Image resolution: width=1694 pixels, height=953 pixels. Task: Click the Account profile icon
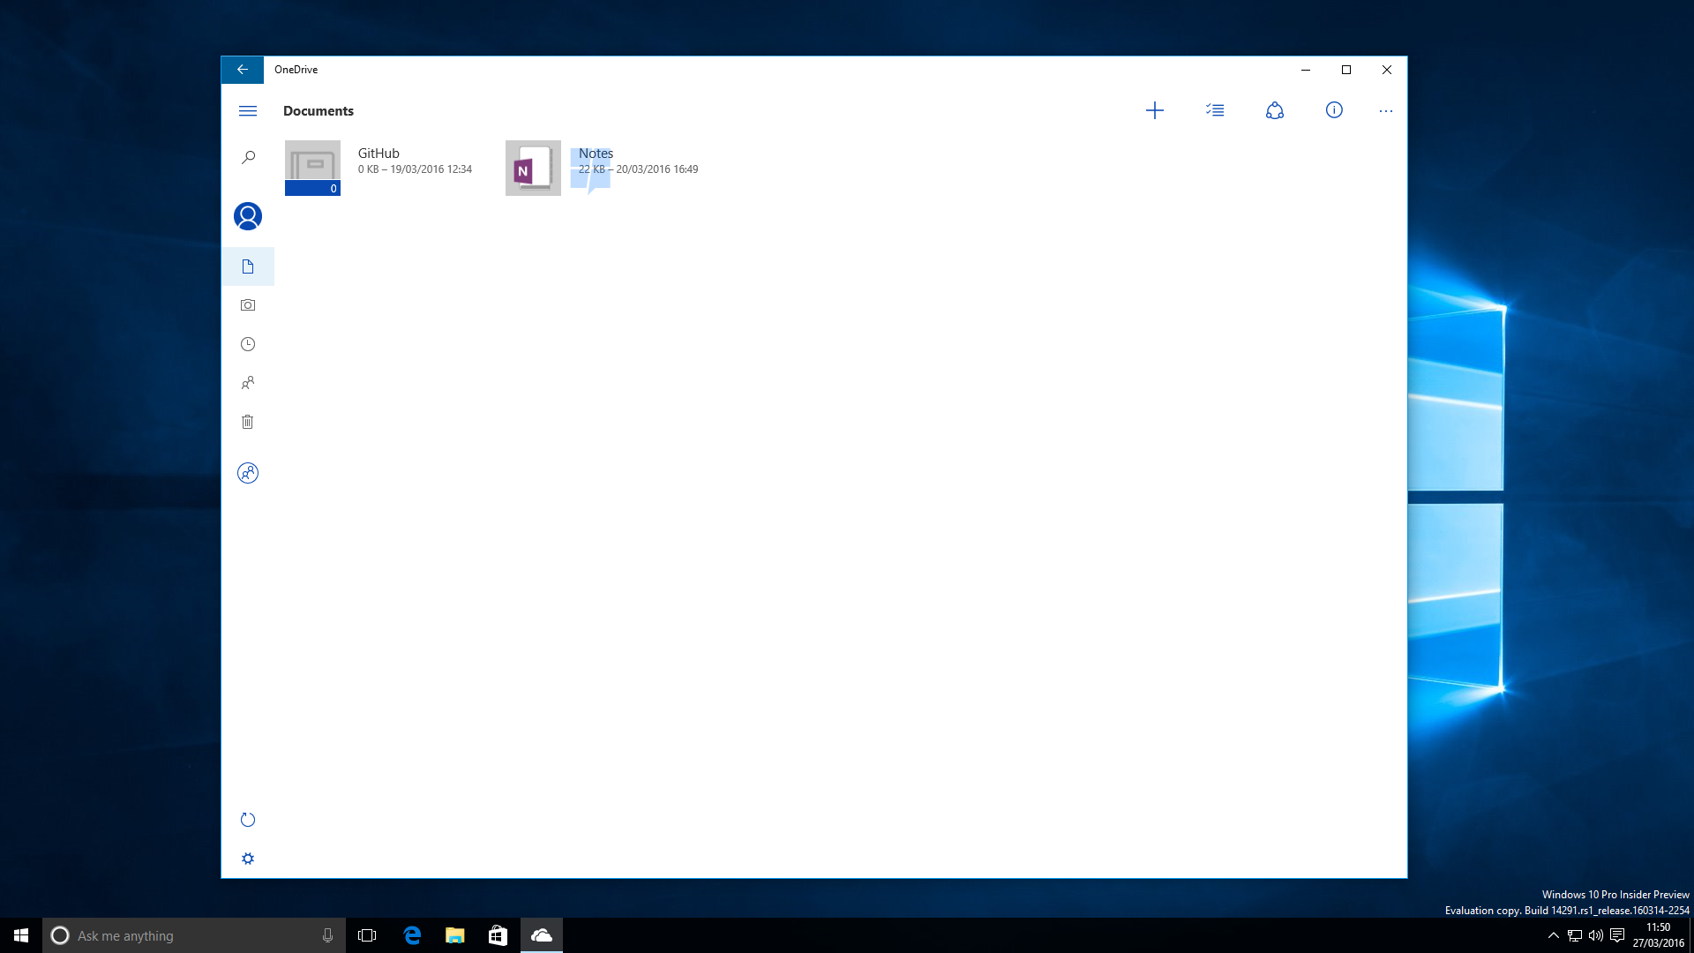[x=248, y=215]
